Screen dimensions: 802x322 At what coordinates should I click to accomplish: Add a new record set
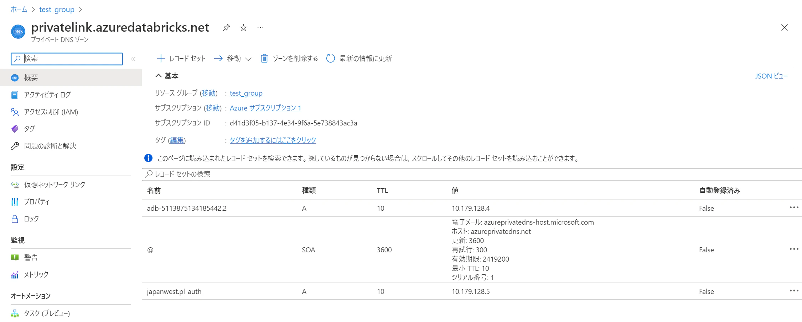tap(181, 58)
